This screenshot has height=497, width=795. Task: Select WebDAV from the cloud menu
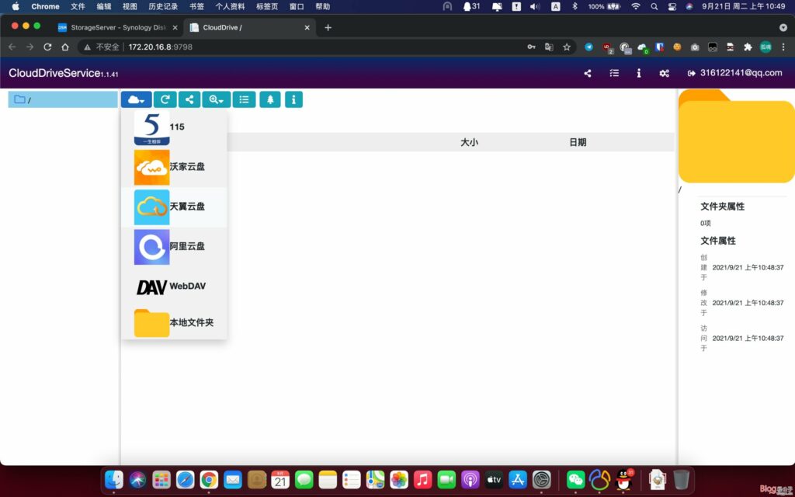(174, 286)
